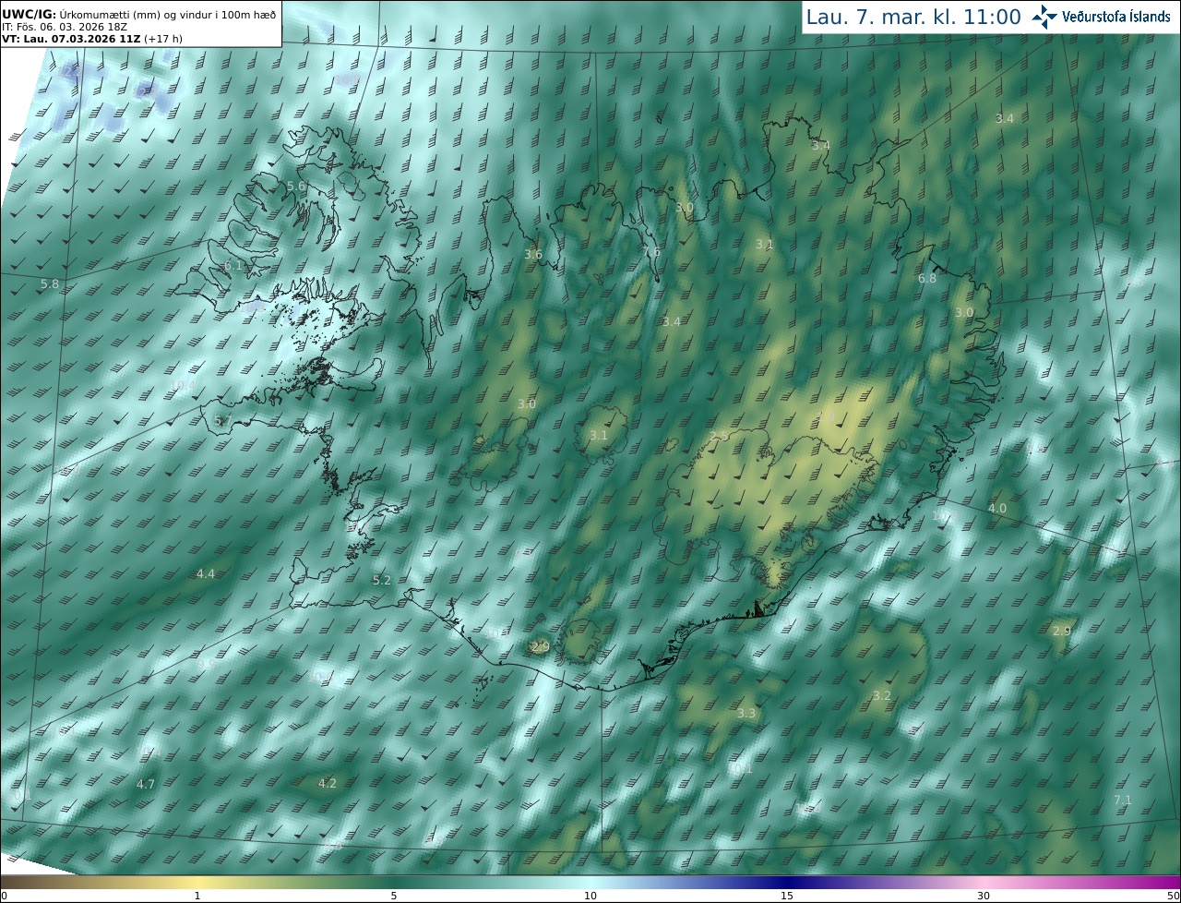Click the 5.8 value off the west coast

50,284
